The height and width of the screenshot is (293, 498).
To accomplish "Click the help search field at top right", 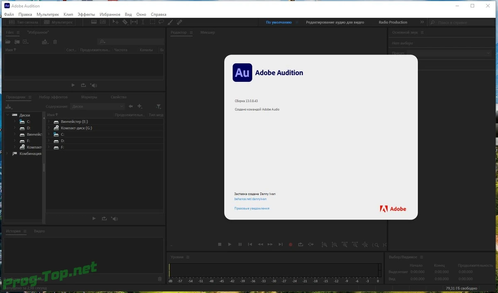I will (x=461, y=22).
